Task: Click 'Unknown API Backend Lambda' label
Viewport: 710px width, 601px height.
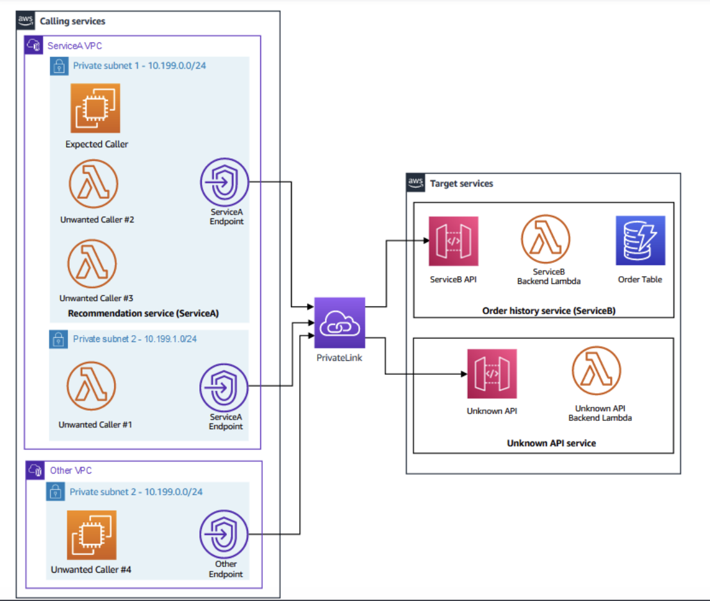Action: pyautogui.click(x=600, y=413)
